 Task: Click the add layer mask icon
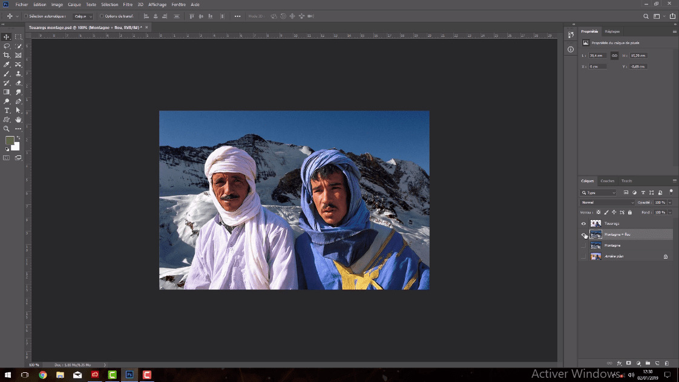click(629, 363)
